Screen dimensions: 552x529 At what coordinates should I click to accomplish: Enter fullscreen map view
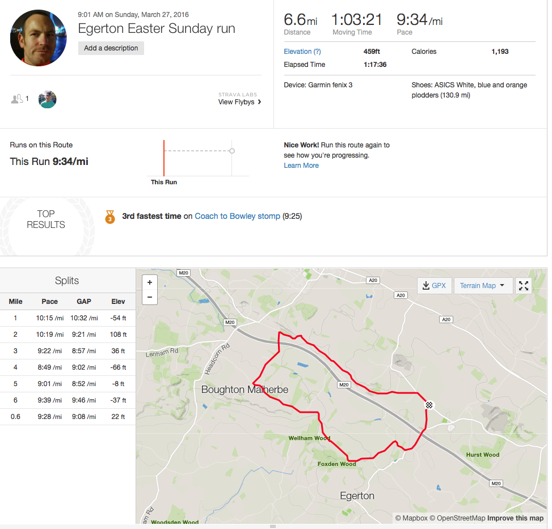pyautogui.click(x=524, y=286)
